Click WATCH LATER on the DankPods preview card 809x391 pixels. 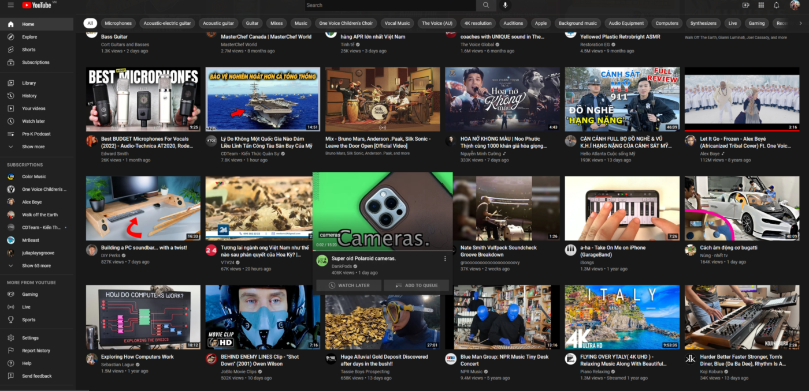click(x=349, y=285)
